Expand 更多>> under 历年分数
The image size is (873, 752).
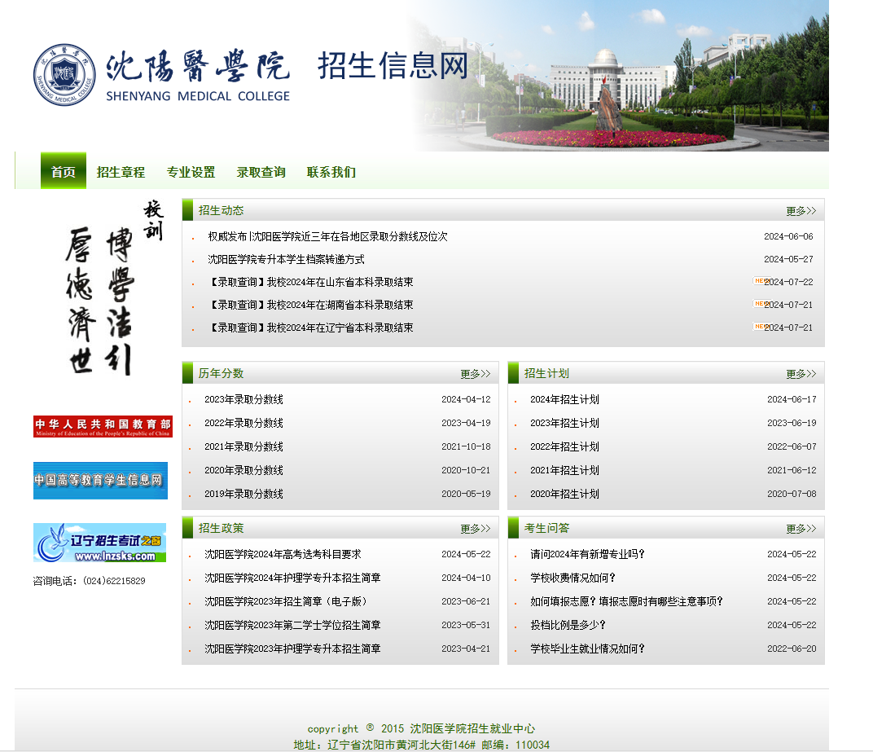(x=476, y=373)
